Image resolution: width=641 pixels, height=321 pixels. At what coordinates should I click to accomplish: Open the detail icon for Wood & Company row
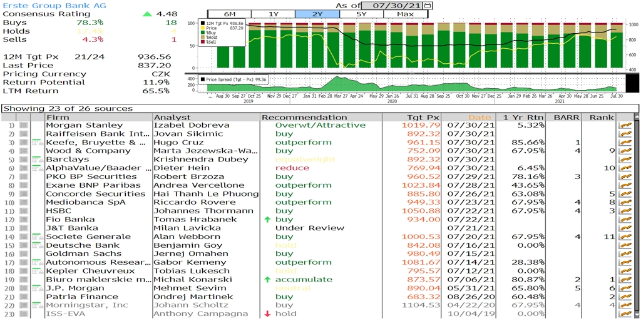(24, 151)
